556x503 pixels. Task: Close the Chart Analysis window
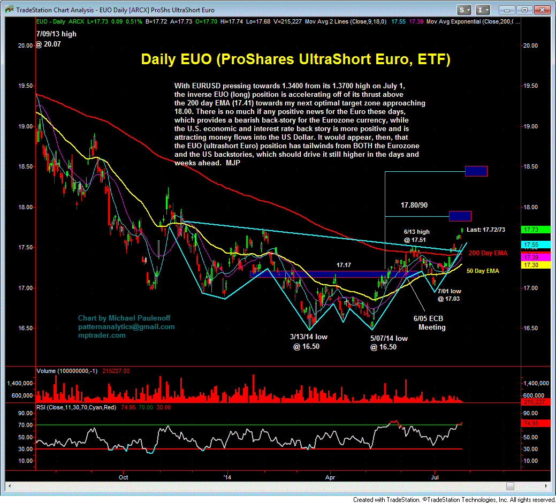coord(543,10)
